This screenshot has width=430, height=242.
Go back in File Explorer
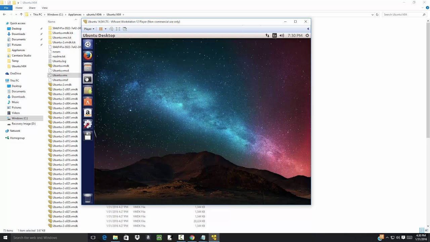(x=4, y=14)
